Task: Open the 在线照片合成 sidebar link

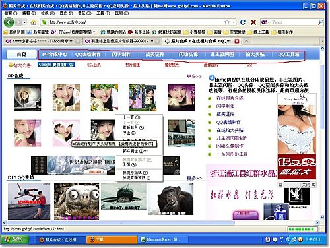Action: pyautogui.click(x=230, y=98)
